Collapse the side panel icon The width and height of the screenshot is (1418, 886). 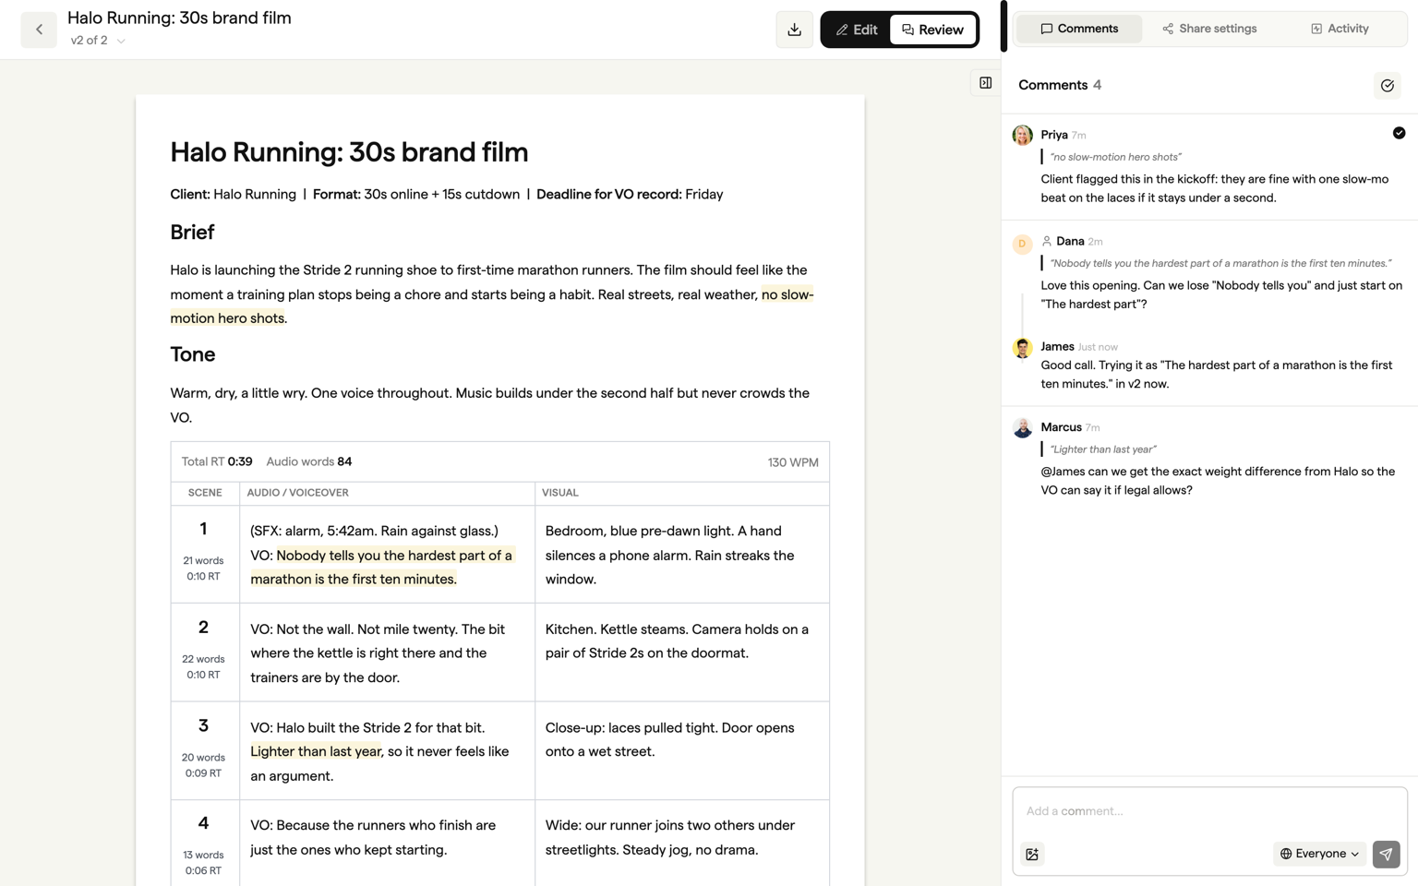(985, 83)
